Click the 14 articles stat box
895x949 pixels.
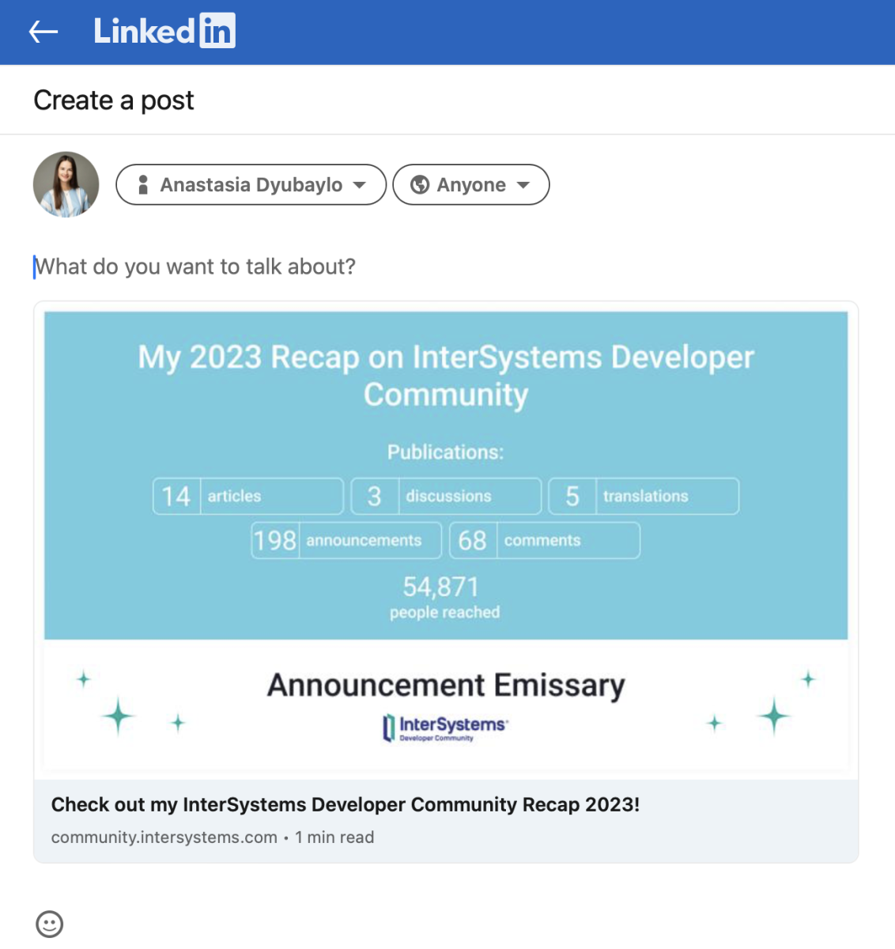(247, 496)
